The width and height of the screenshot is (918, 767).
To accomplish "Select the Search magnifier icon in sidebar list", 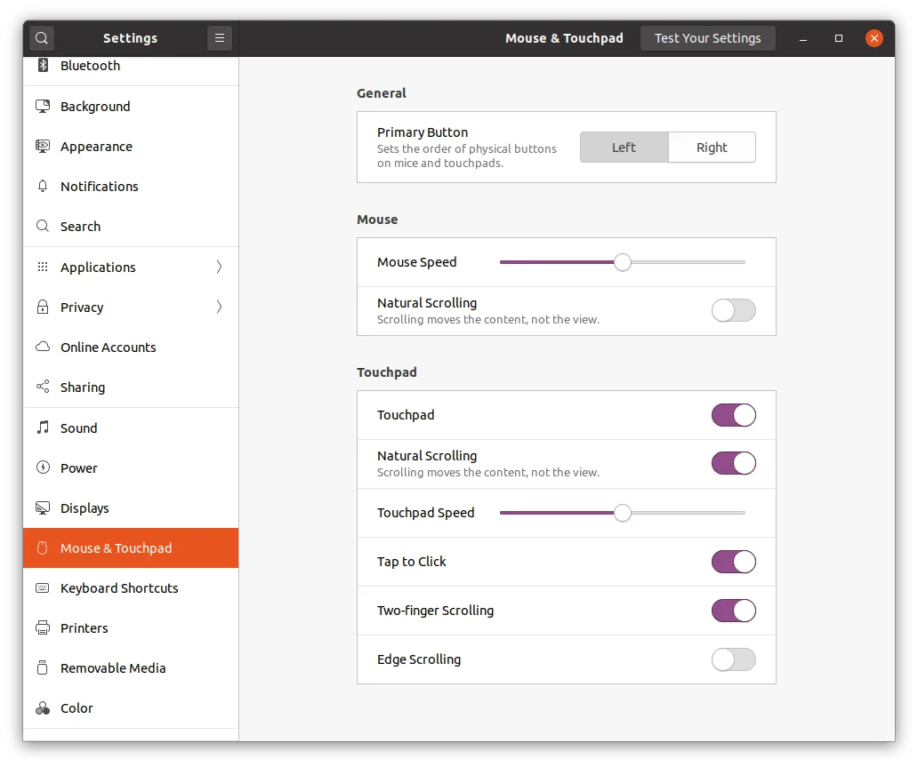I will [x=43, y=226].
